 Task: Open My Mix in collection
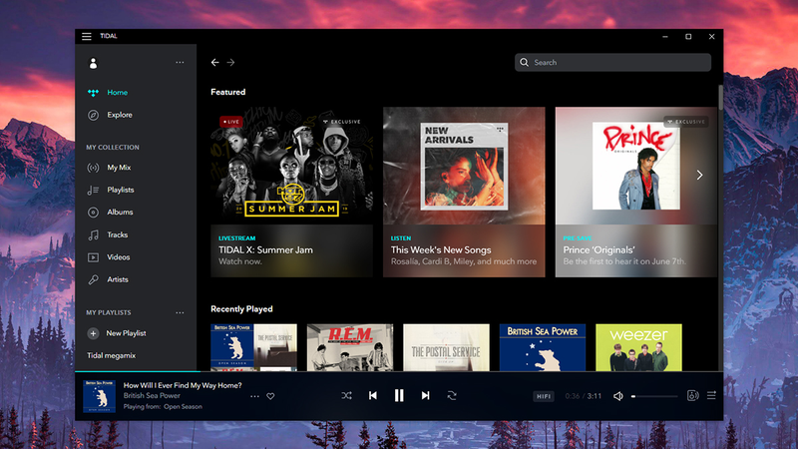[x=119, y=168]
